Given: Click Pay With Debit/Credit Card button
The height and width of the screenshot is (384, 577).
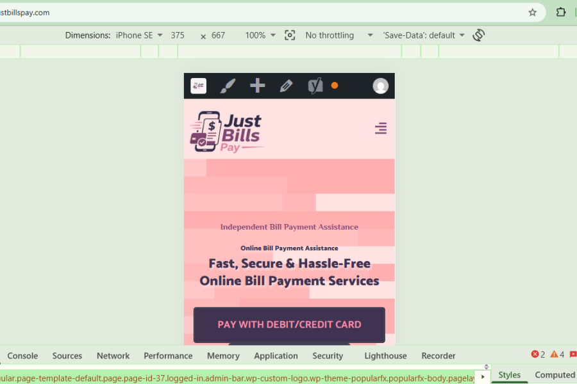Looking at the screenshot, I should coord(289,325).
